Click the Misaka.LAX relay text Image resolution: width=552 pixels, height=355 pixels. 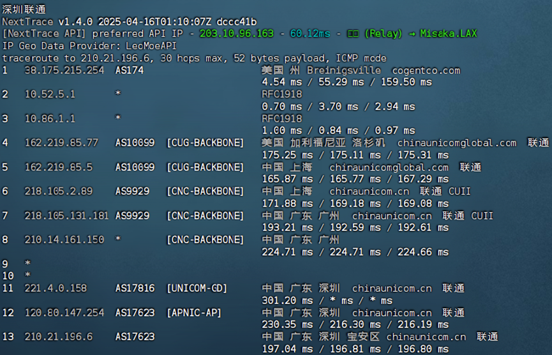(x=449, y=34)
